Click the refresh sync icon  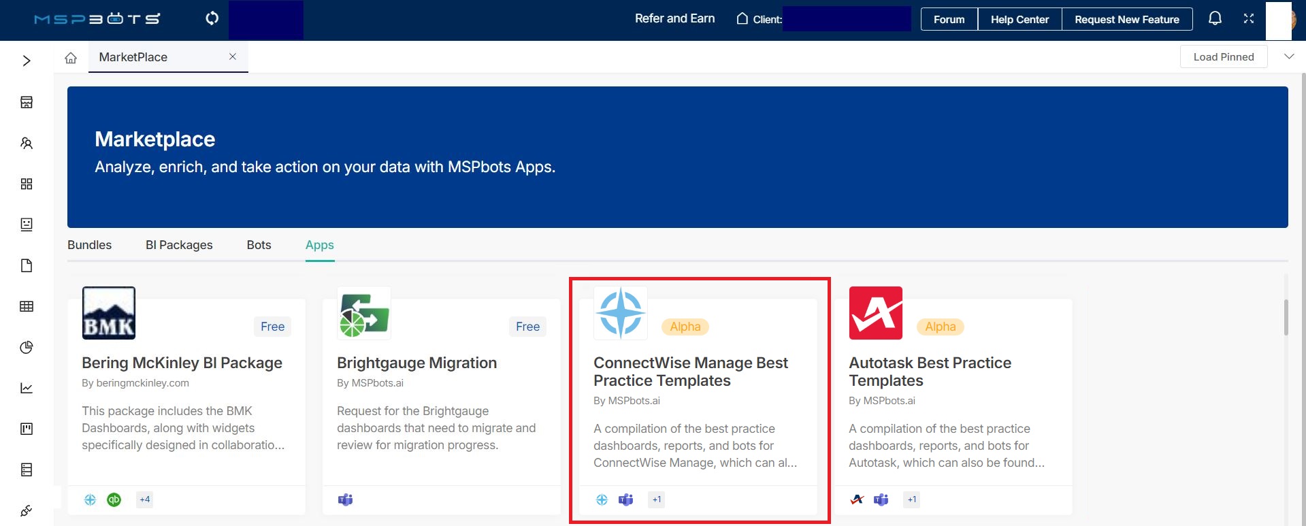(x=212, y=18)
